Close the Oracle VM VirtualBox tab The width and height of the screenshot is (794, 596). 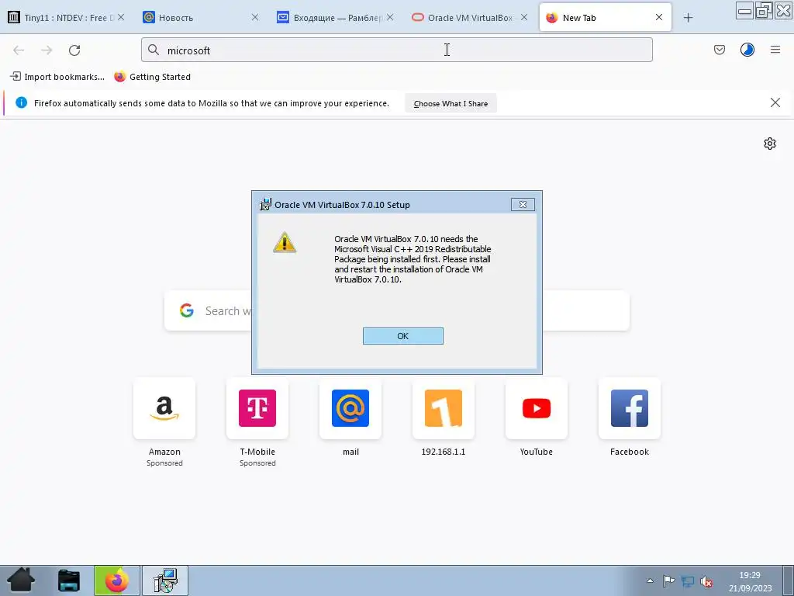[524, 17]
